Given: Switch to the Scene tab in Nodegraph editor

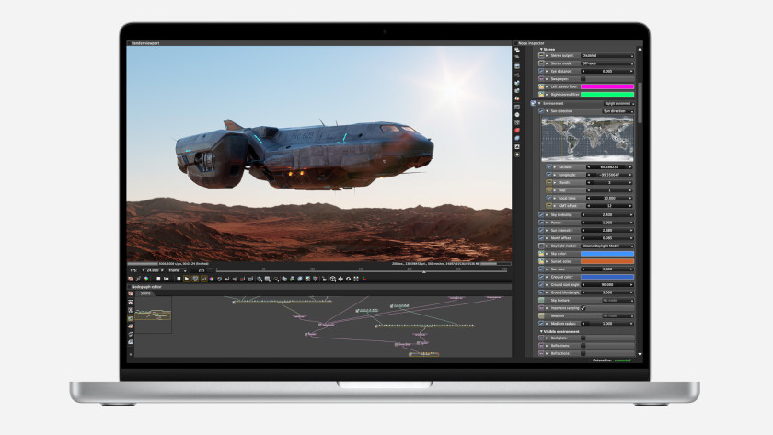Looking at the screenshot, I should (x=145, y=293).
